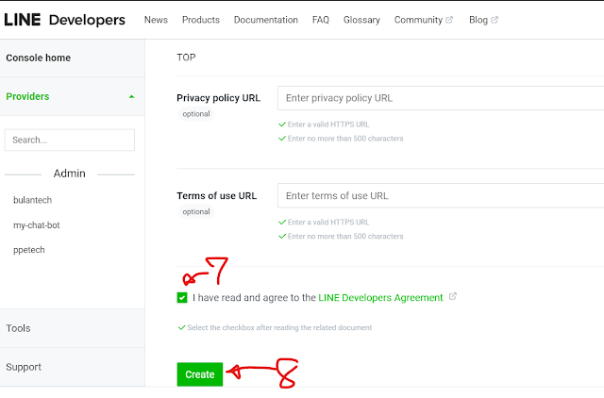The height and width of the screenshot is (398, 604).
Task: Click optional badge under Terms of use URL
Action: pyautogui.click(x=196, y=211)
